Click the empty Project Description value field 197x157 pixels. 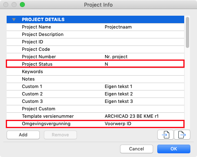point(144,34)
